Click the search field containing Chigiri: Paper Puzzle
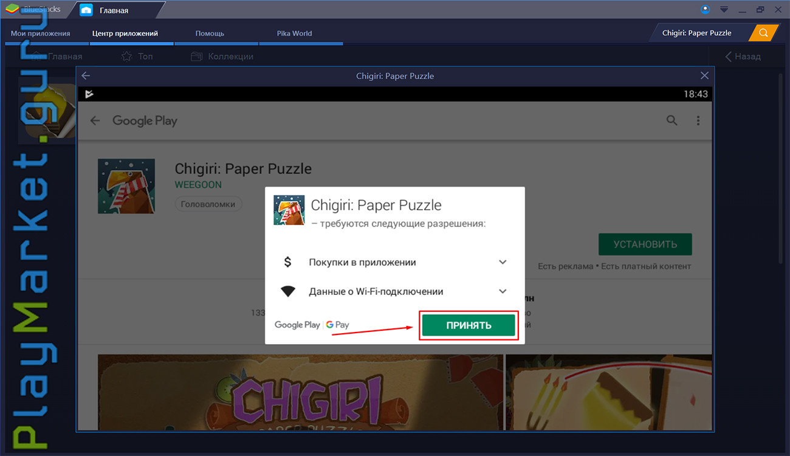790x456 pixels. (700, 33)
